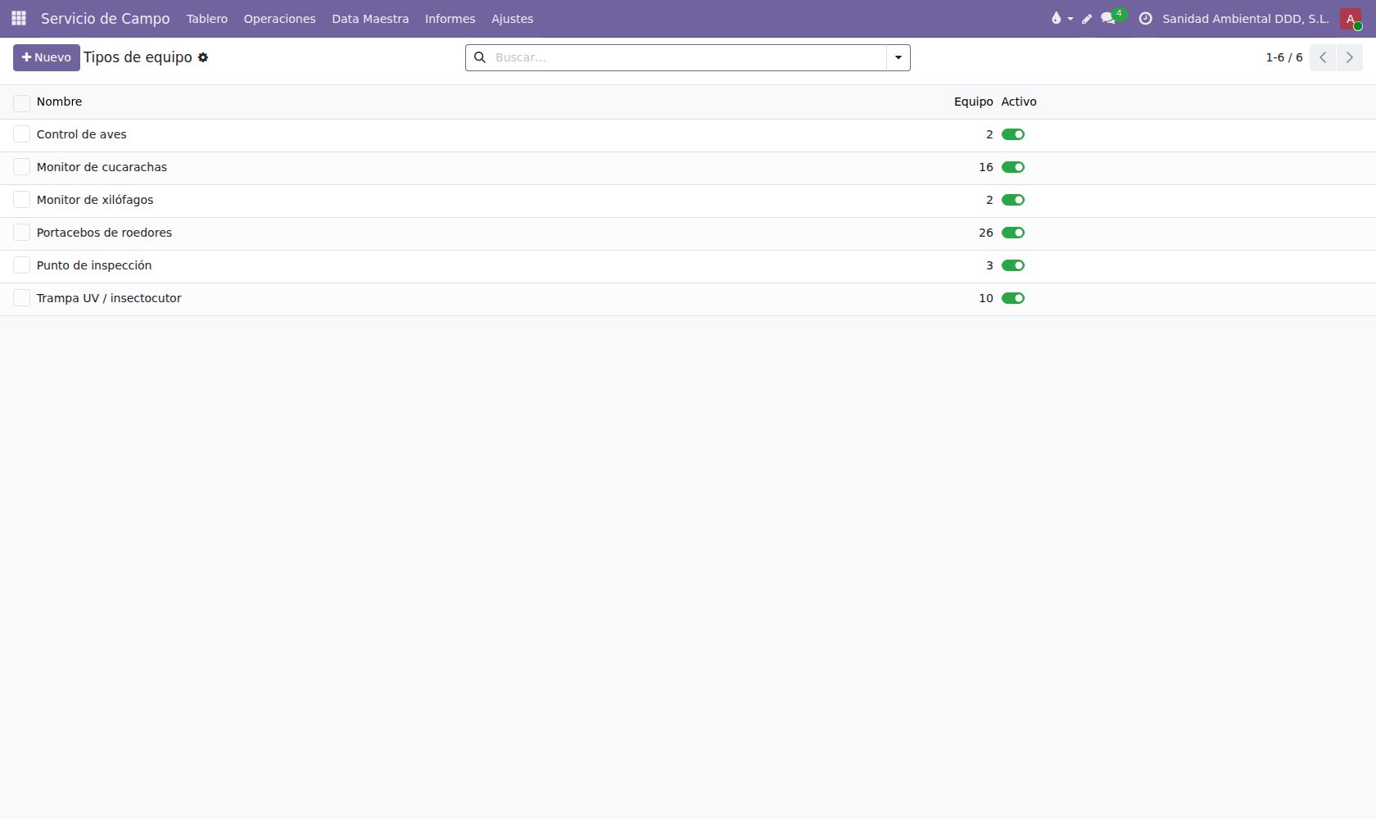Image resolution: width=1376 pixels, height=819 pixels.
Task: Click the search magnifier icon
Action: [x=480, y=57]
